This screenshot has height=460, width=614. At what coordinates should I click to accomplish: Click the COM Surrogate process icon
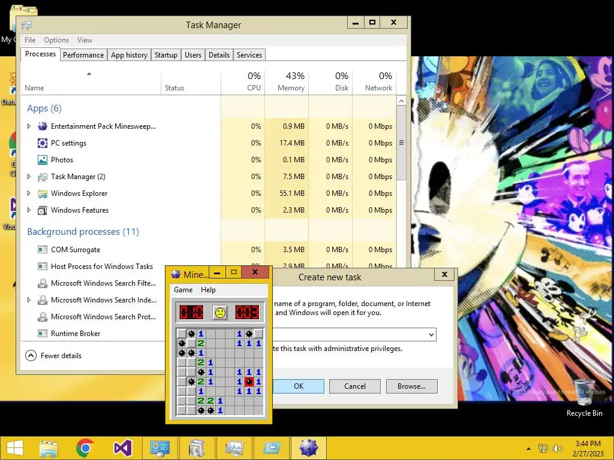(x=43, y=250)
